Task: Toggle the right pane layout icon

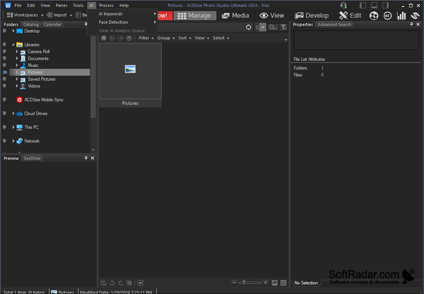Action: 386,5
